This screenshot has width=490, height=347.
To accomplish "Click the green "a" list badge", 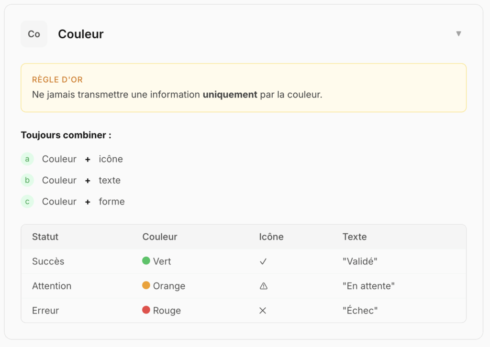I will [x=27, y=159].
